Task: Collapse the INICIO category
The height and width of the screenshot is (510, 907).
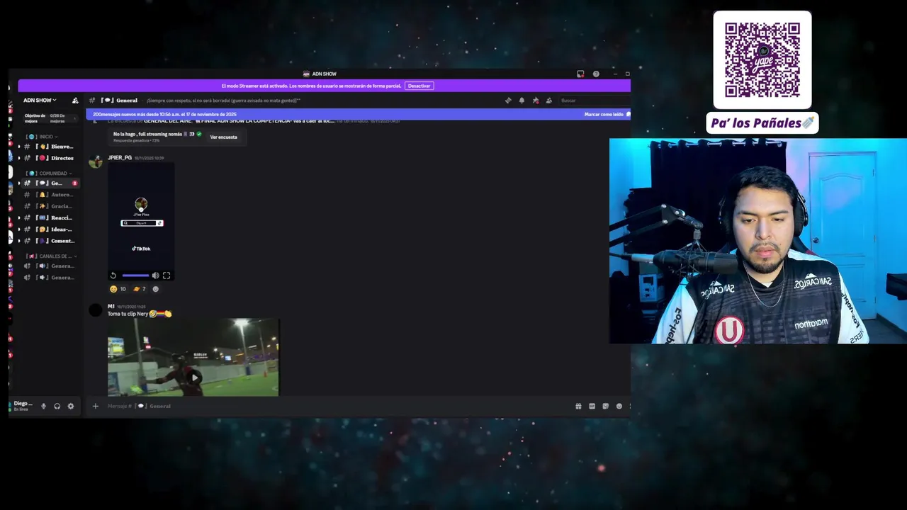Action: coord(42,137)
